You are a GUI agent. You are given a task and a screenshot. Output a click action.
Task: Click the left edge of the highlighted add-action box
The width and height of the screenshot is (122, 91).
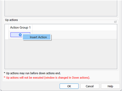pos(11,35)
